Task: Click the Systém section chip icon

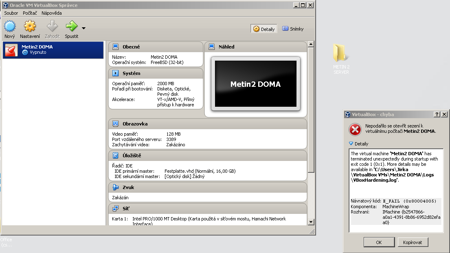Action: click(115, 73)
